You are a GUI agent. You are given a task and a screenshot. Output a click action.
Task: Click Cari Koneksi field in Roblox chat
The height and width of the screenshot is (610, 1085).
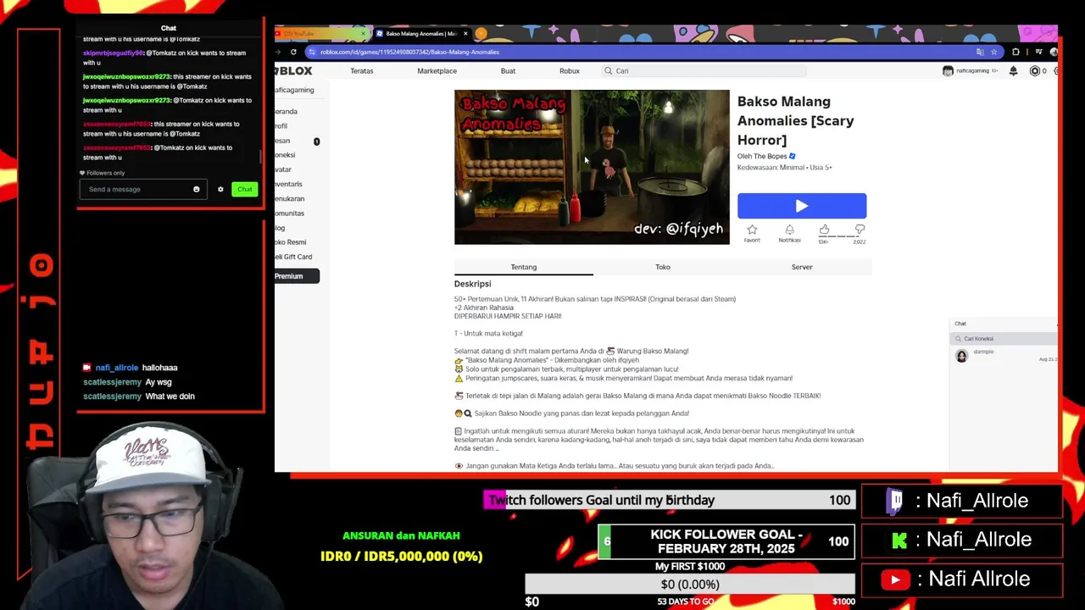[1004, 339]
